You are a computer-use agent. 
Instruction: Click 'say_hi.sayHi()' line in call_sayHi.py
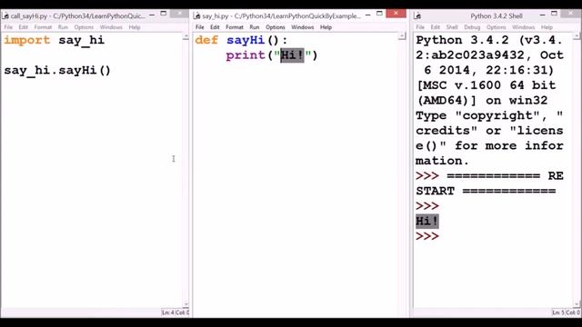coord(57,71)
